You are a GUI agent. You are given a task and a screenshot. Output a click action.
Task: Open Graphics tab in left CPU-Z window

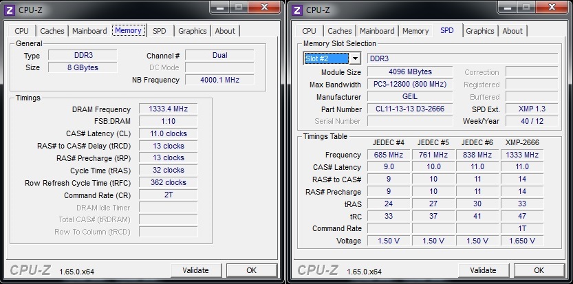coord(193,31)
